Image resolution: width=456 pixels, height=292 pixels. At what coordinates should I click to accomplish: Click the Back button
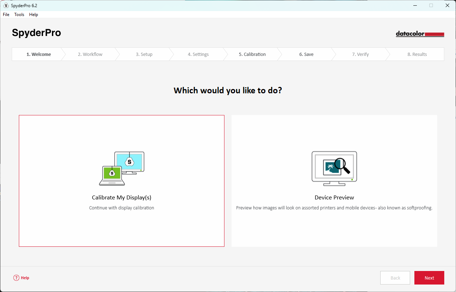coord(395,278)
